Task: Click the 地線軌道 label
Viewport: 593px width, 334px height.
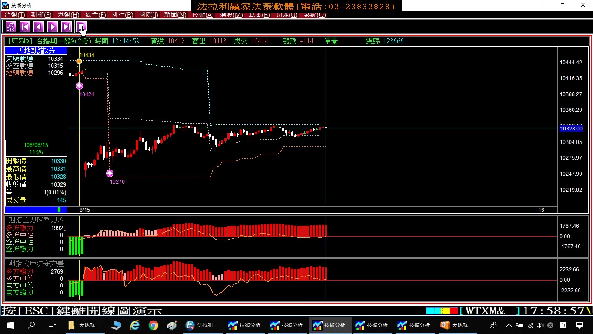Action: pyautogui.click(x=20, y=73)
